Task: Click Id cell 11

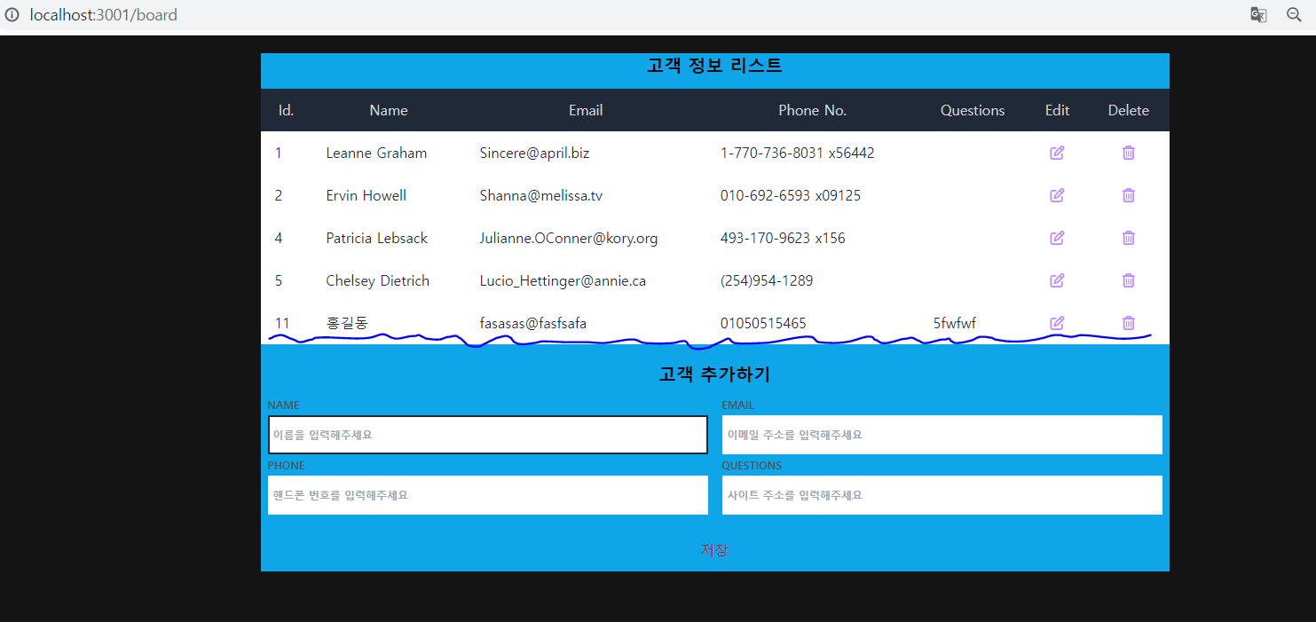Action: click(282, 323)
